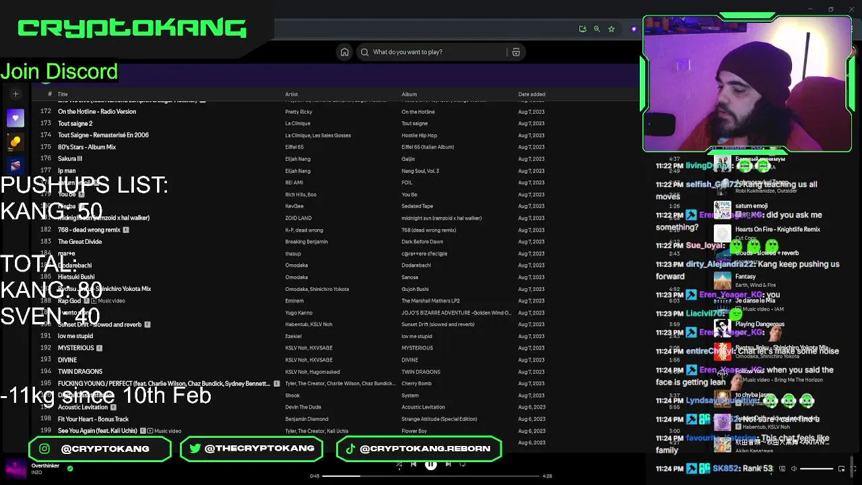Open album The Marshall Mathers LP2
The height and width of the screenshot is (485, 862).
click(430, 301)
